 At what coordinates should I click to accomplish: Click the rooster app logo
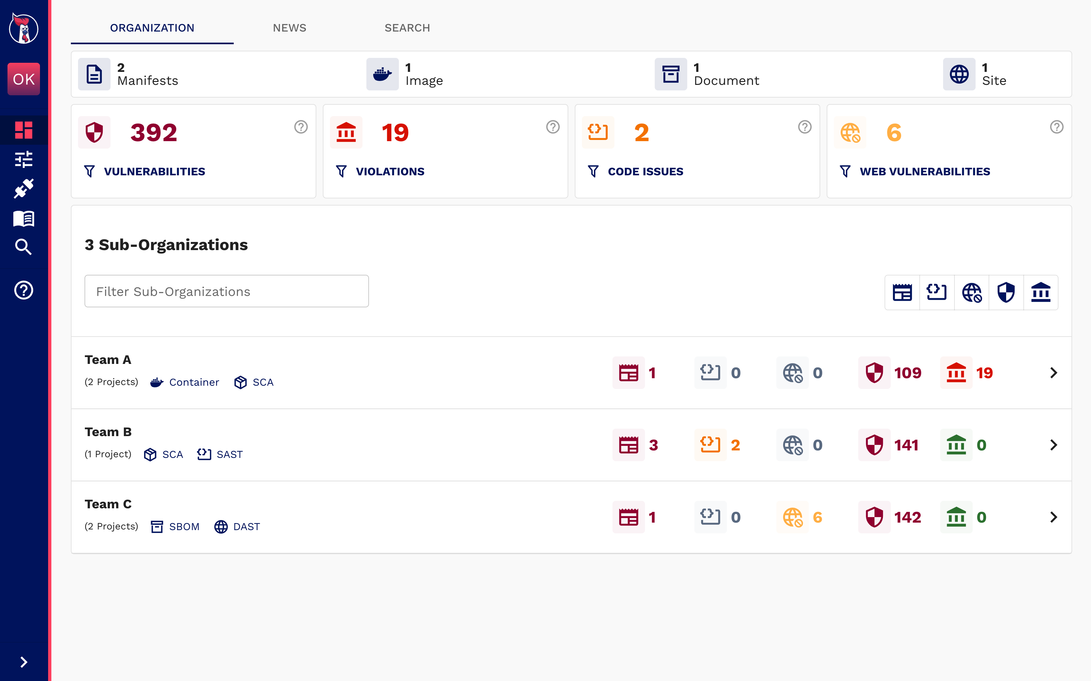click(23, 28)
